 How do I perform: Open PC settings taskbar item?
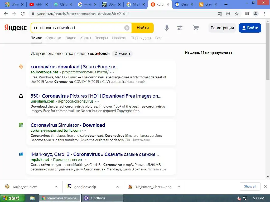coord(103,198)
